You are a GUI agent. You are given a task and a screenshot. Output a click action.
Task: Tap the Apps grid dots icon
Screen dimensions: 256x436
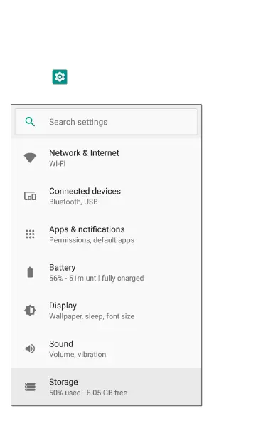click(x=30, y=234)
